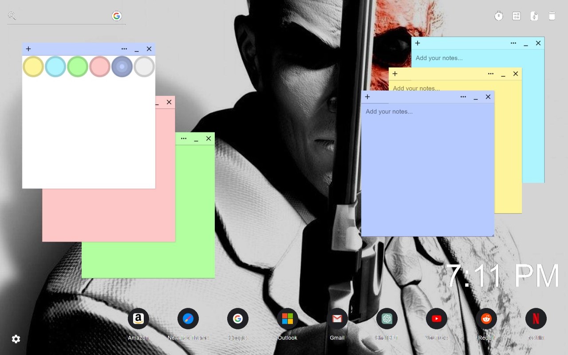This screenshot has width=568, height=355.
Task: Add a note from the yellow note's plus
Action: [x=395, y=74]
